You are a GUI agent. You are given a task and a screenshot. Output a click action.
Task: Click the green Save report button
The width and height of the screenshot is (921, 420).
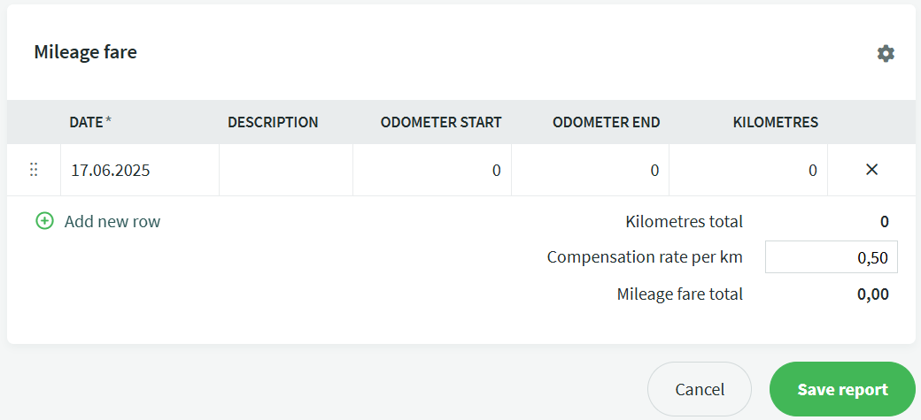(842, 390)
